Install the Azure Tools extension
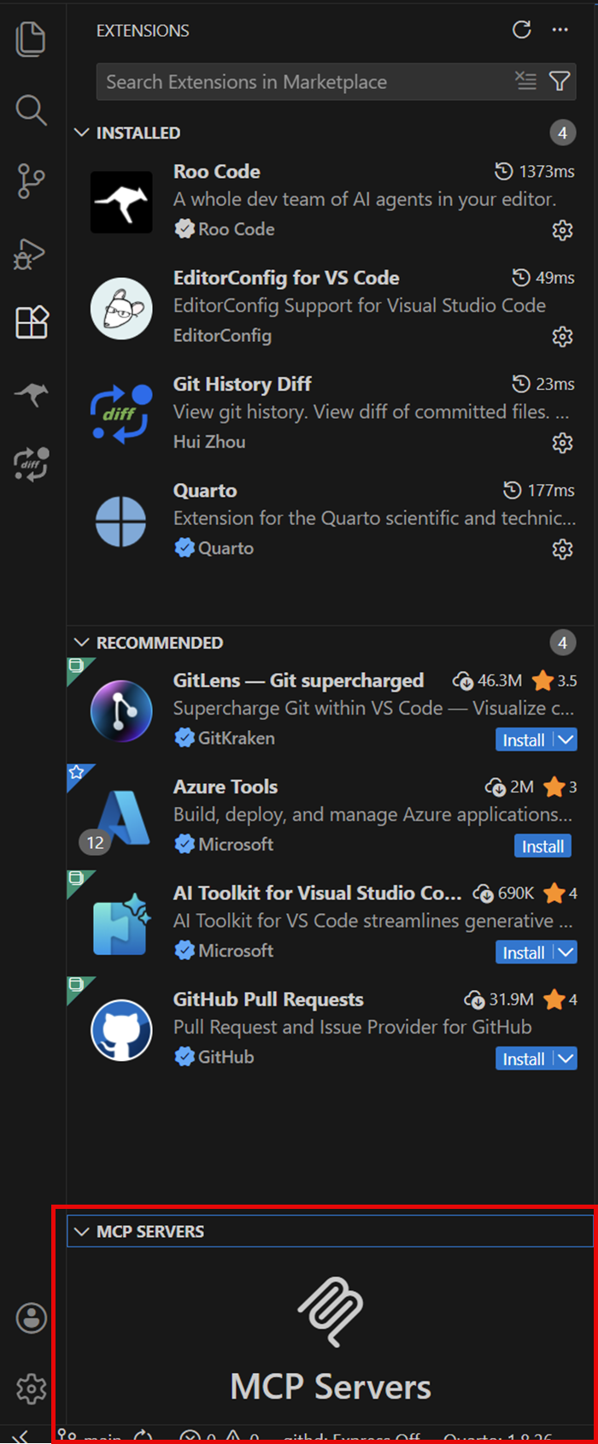This screenshot has width=598, height=1444. 542,846
